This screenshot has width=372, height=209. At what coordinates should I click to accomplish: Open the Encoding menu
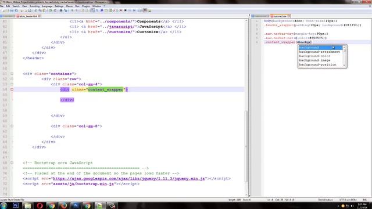[34, 6]
